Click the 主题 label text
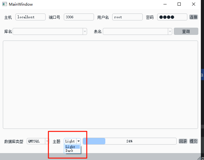Viewport: 204px width, 160px height. coord(57,141)
